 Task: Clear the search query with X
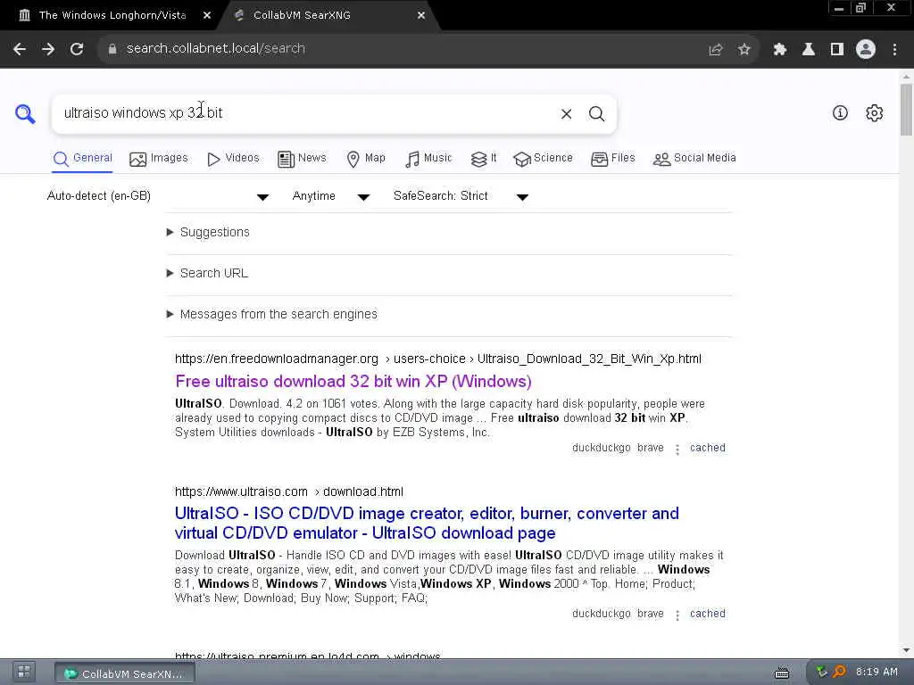pos(566,113)
